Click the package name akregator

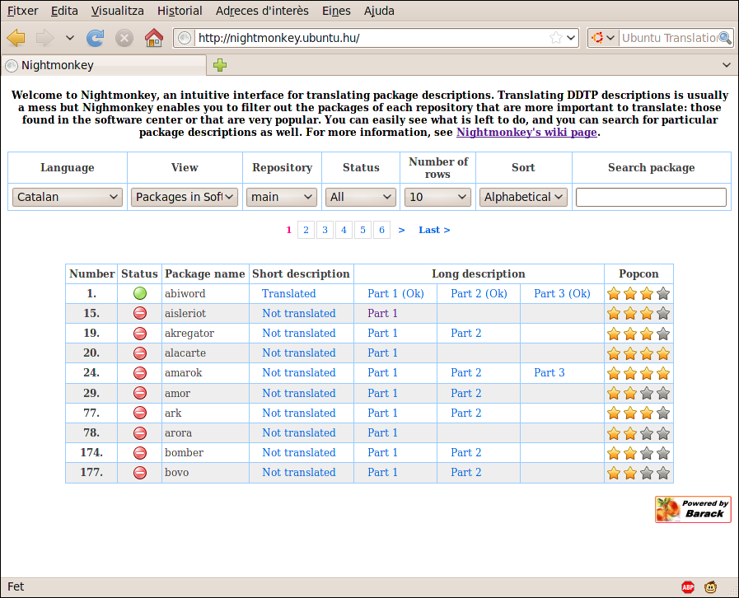point(189,333)
